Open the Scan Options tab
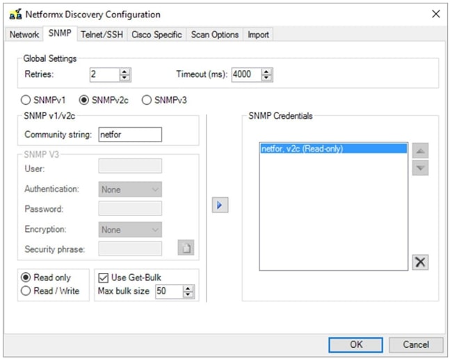The height and width of the screenshot is (361, 452). (x=215, y=35)
